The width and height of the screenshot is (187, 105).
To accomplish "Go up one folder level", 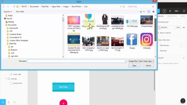I will click(14, 6).
